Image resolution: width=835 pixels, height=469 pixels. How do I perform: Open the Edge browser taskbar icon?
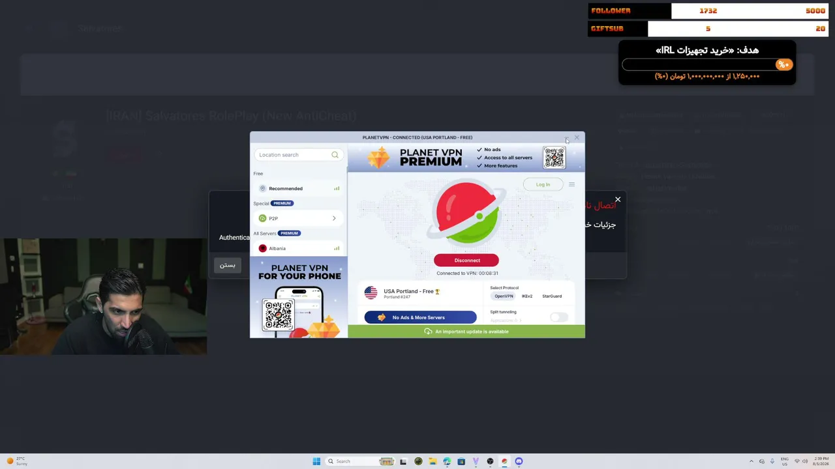coord(447,461)
